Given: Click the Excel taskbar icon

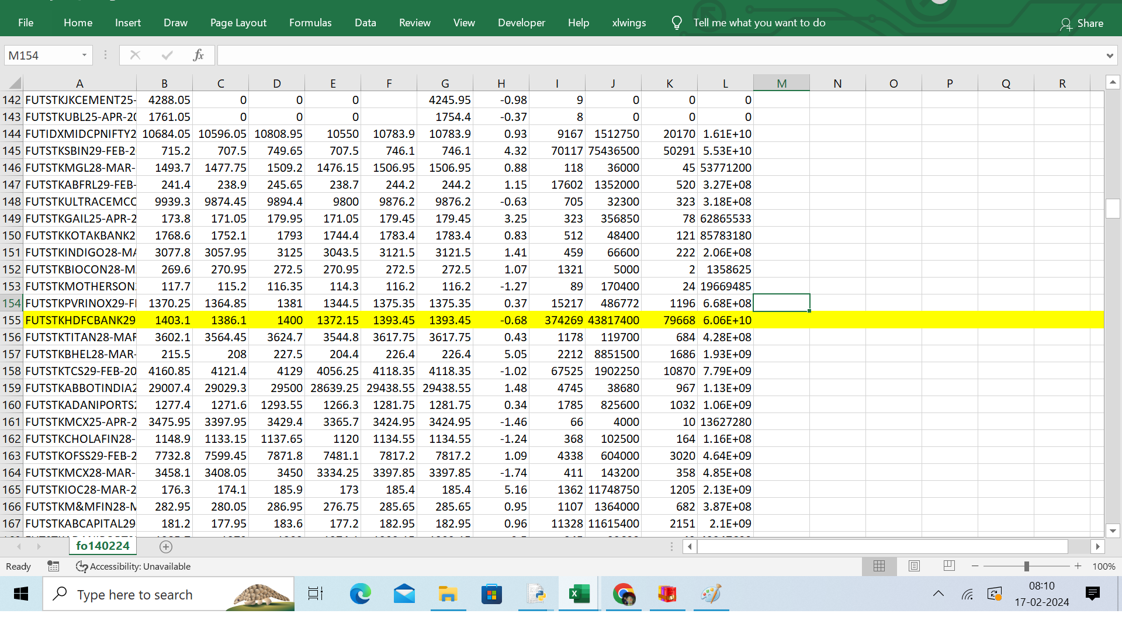Looking at the screenshot, I should (579, 594).
